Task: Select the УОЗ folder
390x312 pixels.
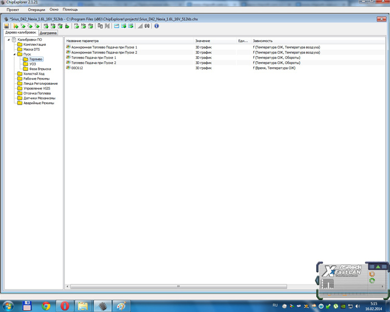Action: pos(32,64)
